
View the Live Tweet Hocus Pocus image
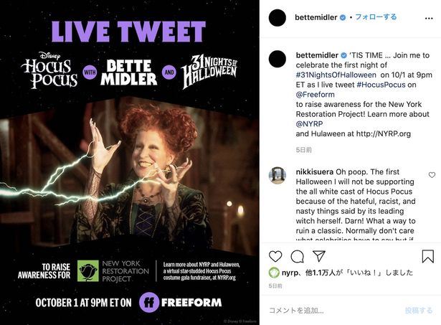tap(130, 162)
